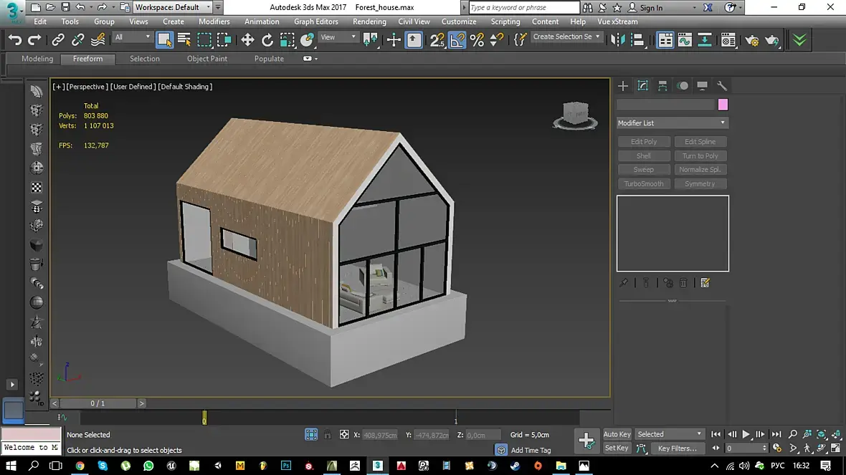The height and width of the screenshot is (475, 846).
Task: Open the Utilities panel wrench icon
Action: click(722, 86)
